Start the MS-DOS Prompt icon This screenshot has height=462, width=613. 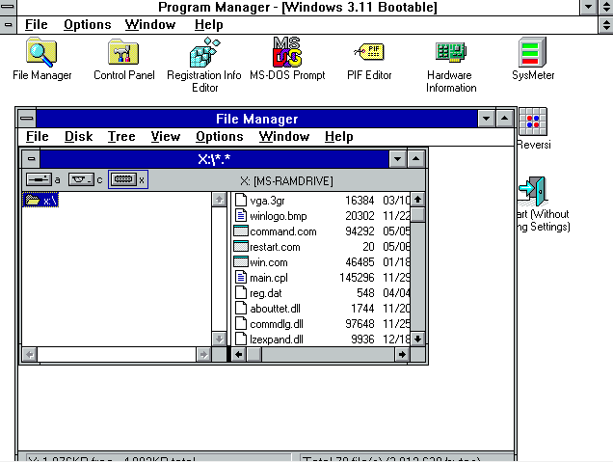(x=287, y=52)
